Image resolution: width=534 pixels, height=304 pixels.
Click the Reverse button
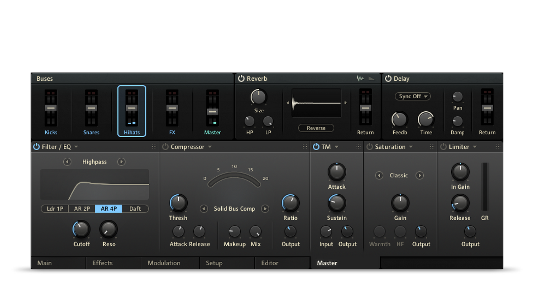[x=316, y=128]
